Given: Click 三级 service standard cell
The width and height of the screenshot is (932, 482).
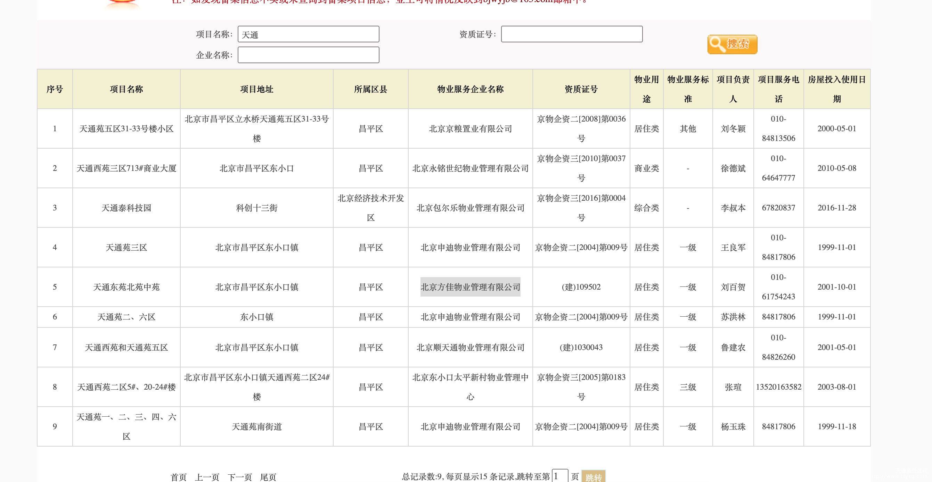Looking at the screenshot, I should (x=688, y=387).
